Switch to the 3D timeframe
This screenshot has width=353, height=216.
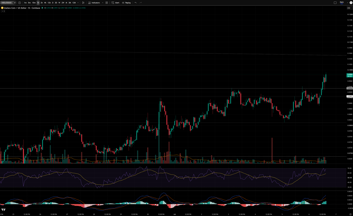tap(56, 3)
